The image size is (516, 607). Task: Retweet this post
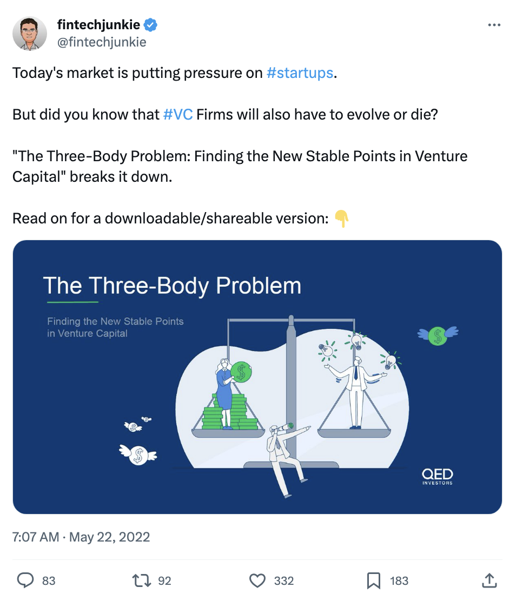142,580
